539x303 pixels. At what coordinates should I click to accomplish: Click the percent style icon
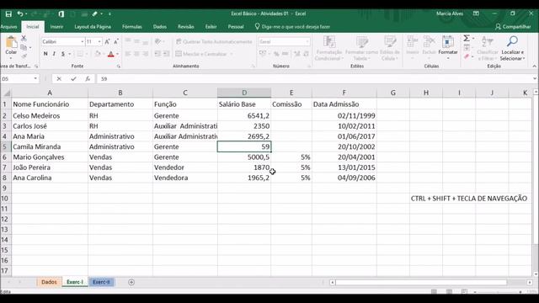click(x=276, y=54)
